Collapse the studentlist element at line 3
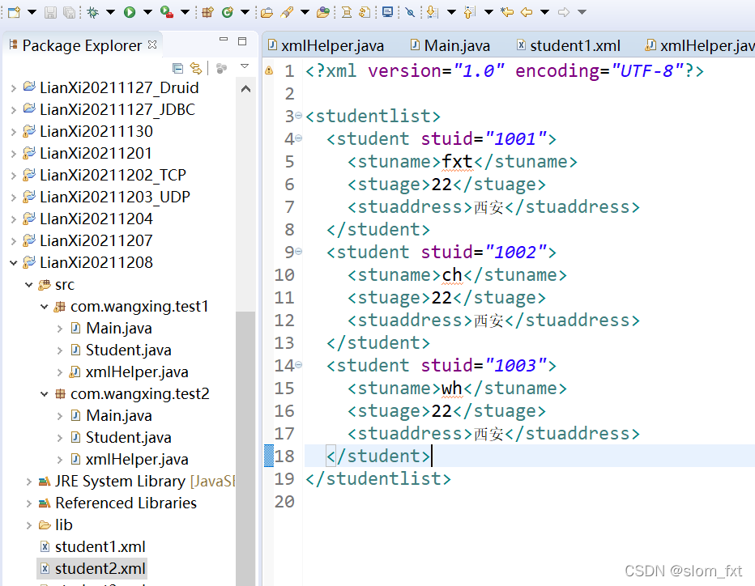This screenshot has height=586, width=755. pos(299,116)
